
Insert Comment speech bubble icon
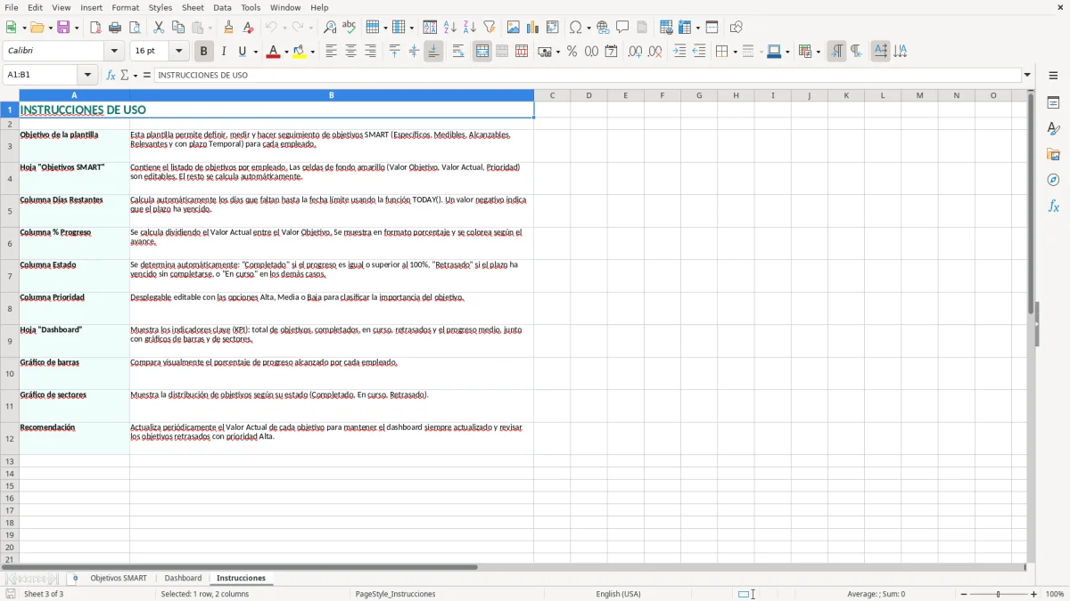(622, 28)
